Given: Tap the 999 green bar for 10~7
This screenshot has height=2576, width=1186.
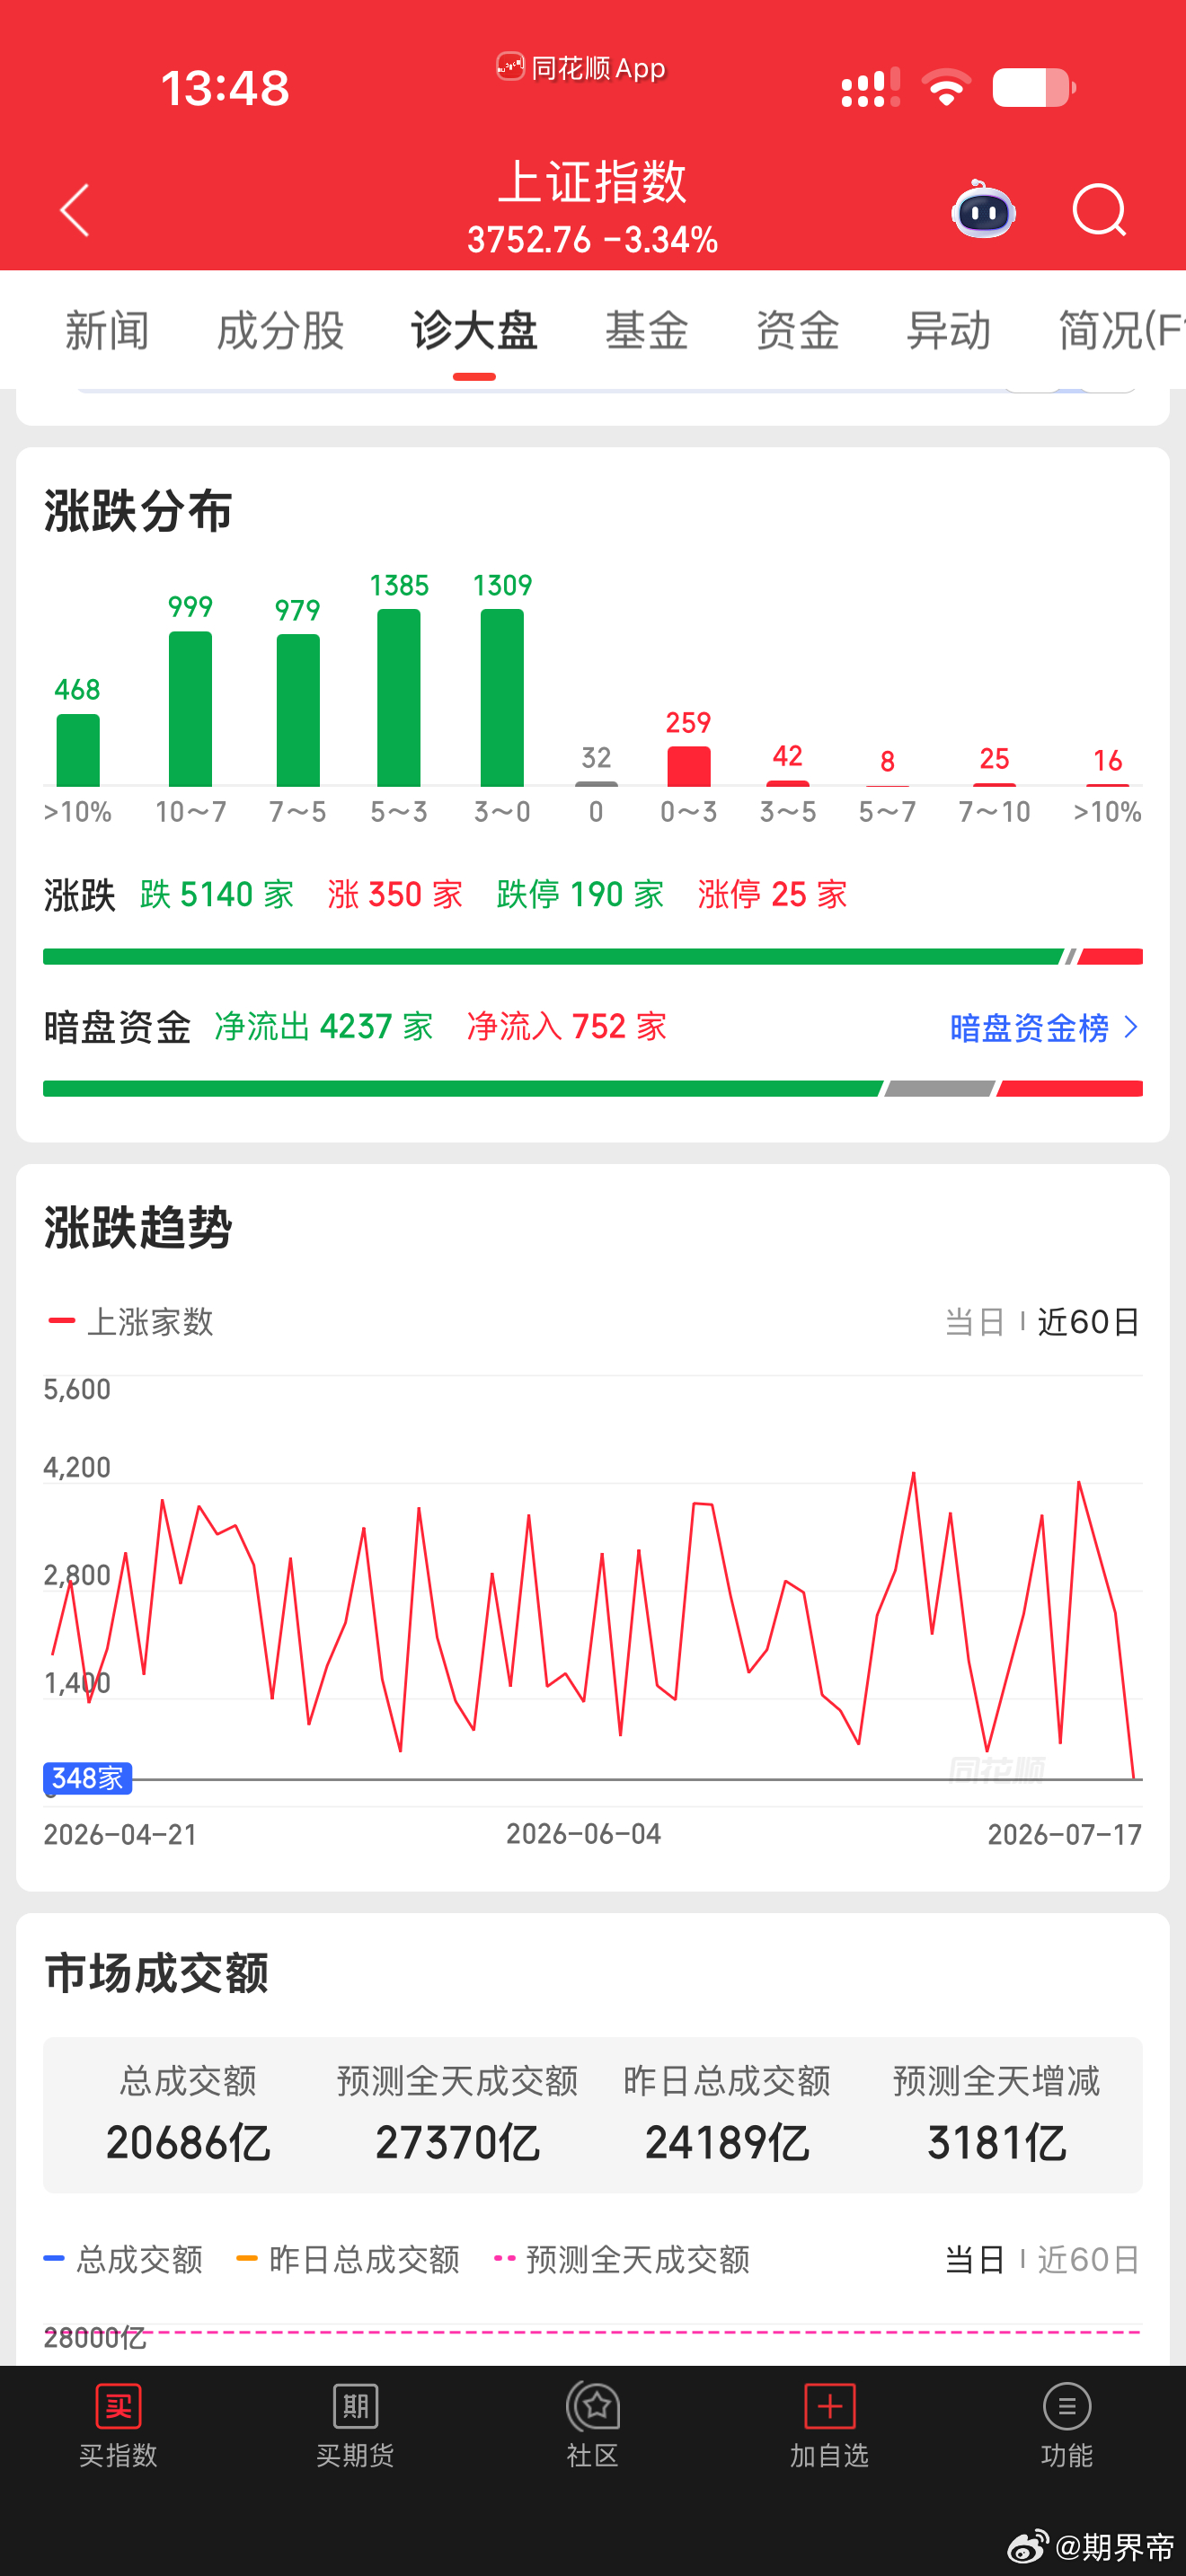Looking at the screenshot, I should [190, 709].
